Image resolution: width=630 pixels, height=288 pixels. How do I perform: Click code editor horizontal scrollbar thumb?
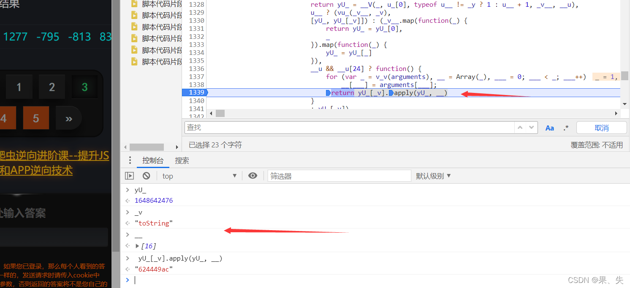220,114
